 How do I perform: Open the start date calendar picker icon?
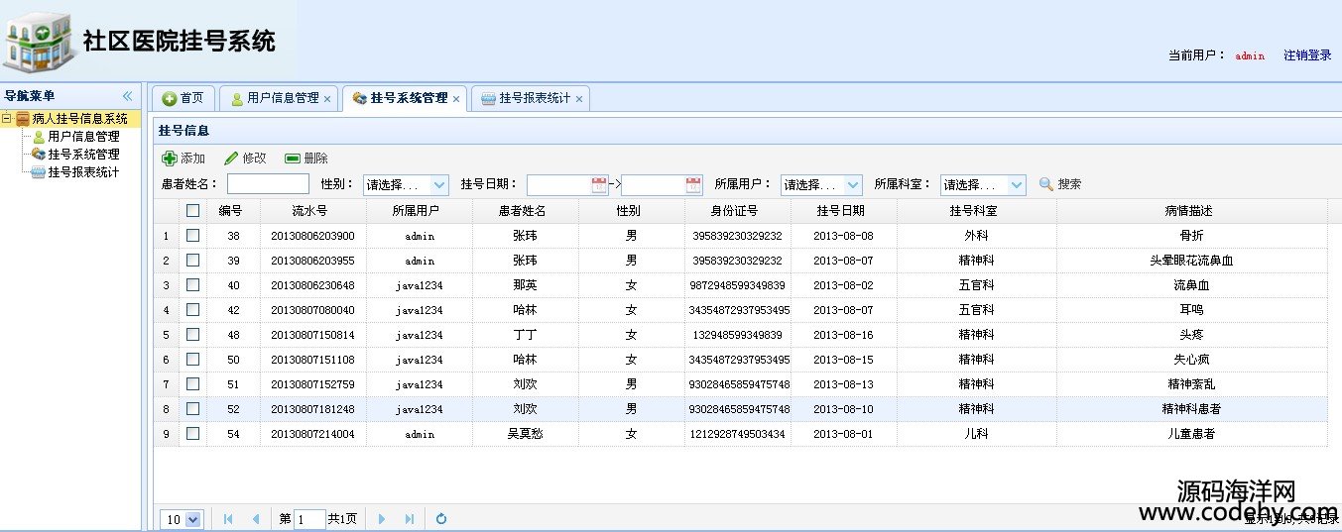[599, 184]
